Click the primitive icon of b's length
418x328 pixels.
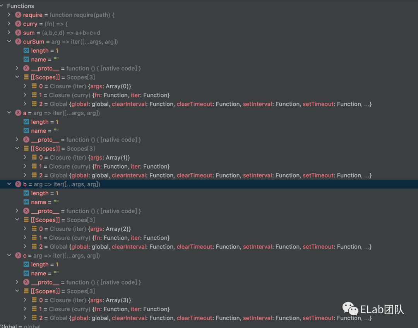(26, 193)
